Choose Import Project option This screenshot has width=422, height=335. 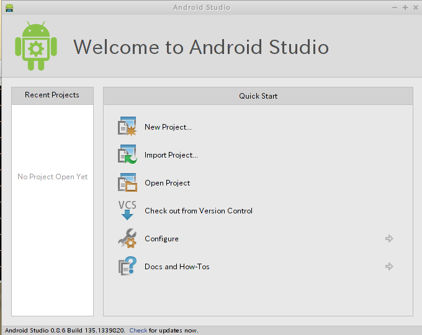click(x=171, y=155)
